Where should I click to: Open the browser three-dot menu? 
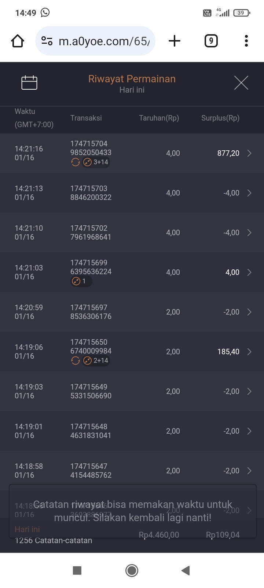coord(246,41)
